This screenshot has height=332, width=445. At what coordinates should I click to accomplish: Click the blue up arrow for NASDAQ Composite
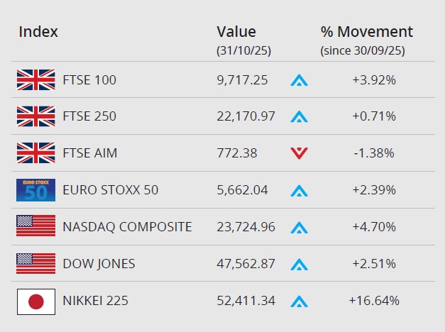point(299,228)
